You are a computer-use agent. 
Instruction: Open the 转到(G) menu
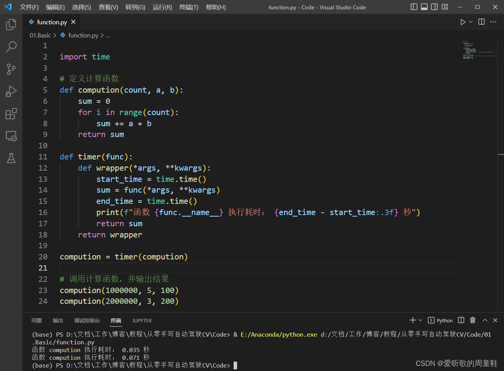(x=135, y=7)
